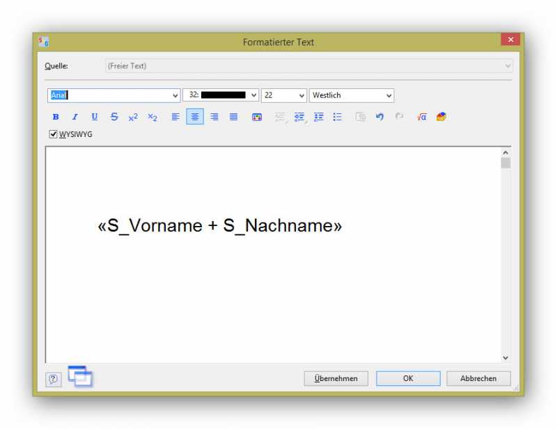Align text to the left

(175, 118)
